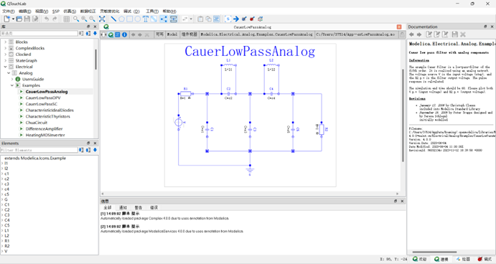The width and height of the screenshot is (496, 264).
Task: Select CauerLowPassOPV example in library
Action: [x=43, y=98]
